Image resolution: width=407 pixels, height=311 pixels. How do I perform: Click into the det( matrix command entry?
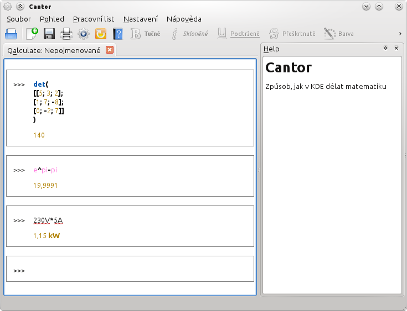pyautogui.click(x=130, y=108)
